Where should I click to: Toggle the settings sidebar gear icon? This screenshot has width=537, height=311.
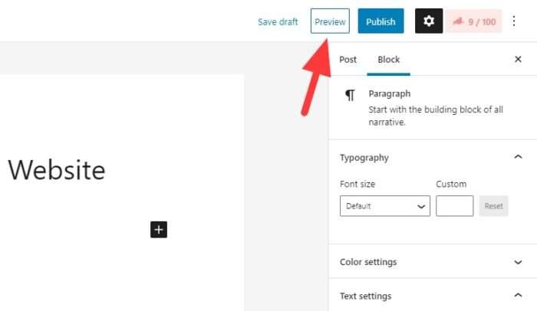tap(429, 21)
